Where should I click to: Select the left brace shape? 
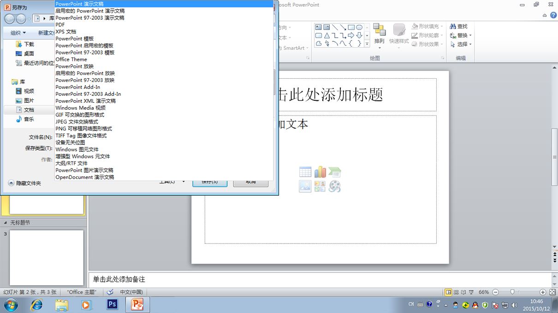(x=351, y=44)
